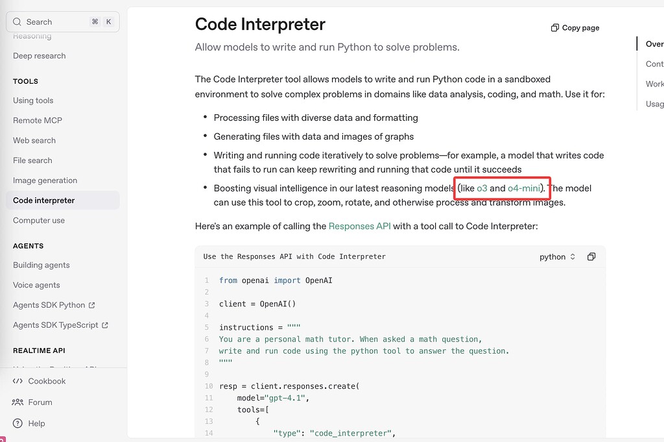Open Using tools page
664x442 pixels.
pyautogui.click(x=33, y=101)
